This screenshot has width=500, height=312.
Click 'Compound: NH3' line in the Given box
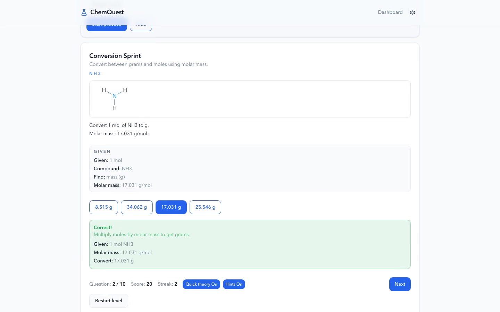tap(113, 169)
